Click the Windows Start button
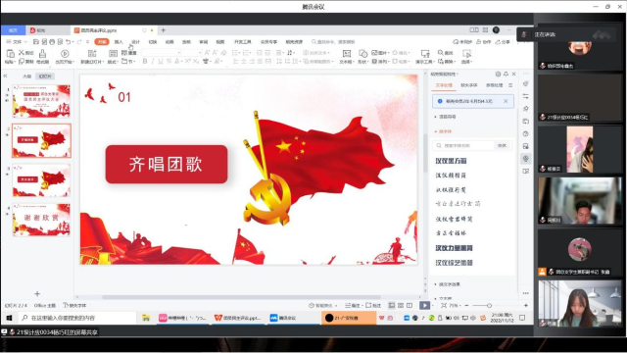Screen dimensions: 627x353 pyautogui.click(x=9, y=318)
